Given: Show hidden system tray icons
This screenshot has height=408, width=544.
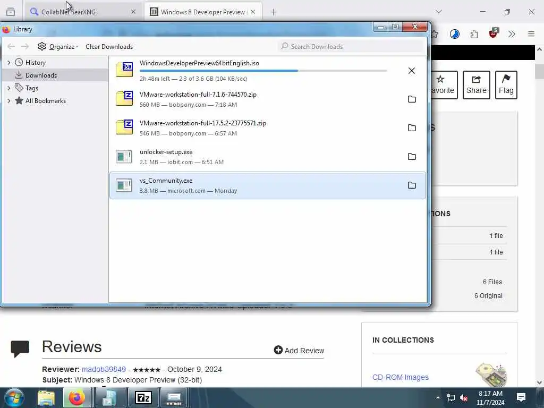Looking at the screenshot, I should [438, 397].
